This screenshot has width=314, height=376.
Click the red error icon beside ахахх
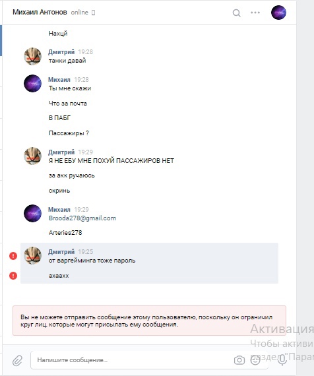pos(13,276)
